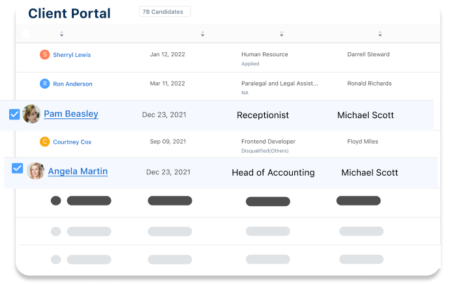
Task: Open Courtney Cox's candidate link
Action: (73, 142)
